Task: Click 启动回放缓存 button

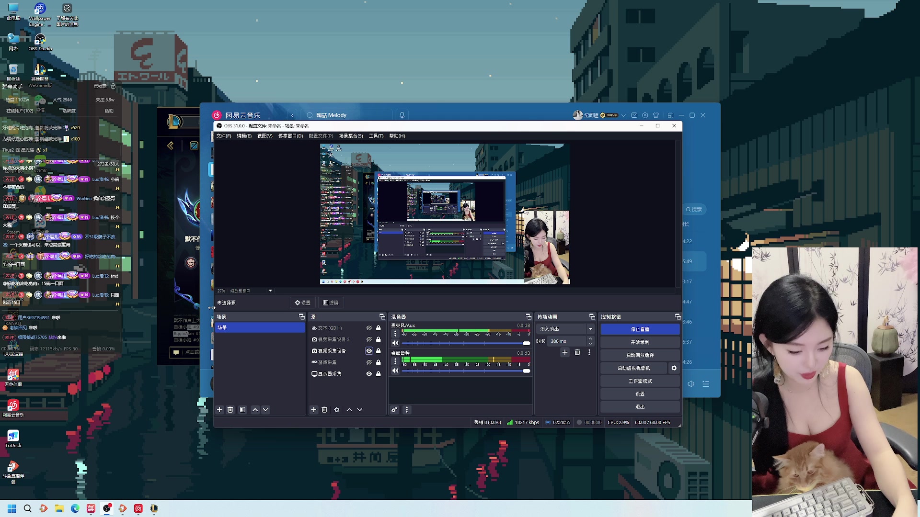Action: click(640, 355)
